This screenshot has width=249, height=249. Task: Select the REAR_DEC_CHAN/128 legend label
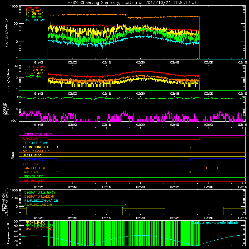click(x=41, y=200)
